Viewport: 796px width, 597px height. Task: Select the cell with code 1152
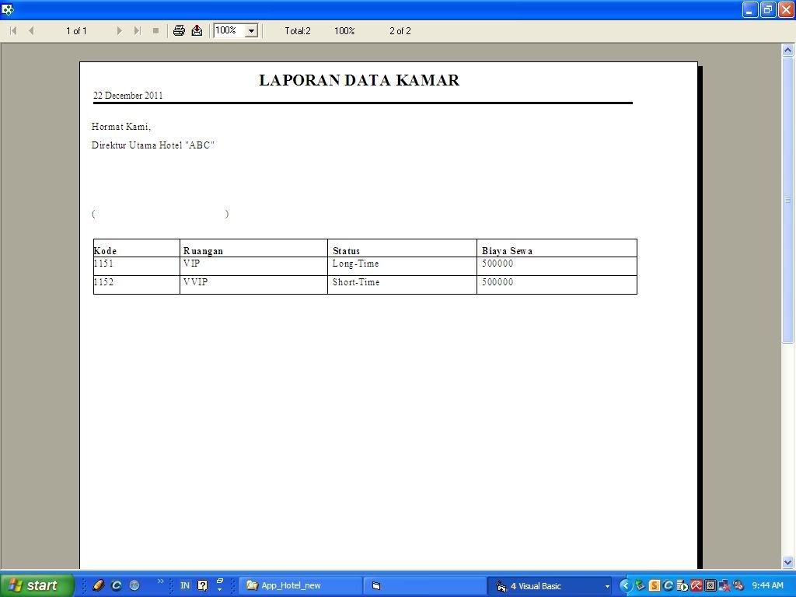point(137,283)
